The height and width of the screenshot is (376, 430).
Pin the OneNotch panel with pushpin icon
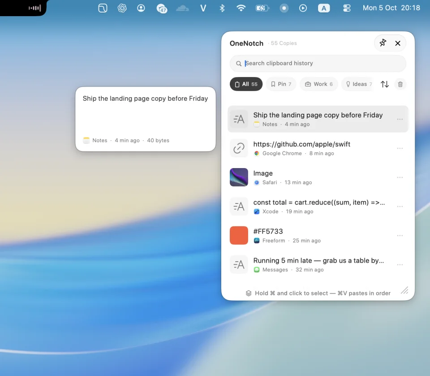pyautogui.click(x=383, y=43)
